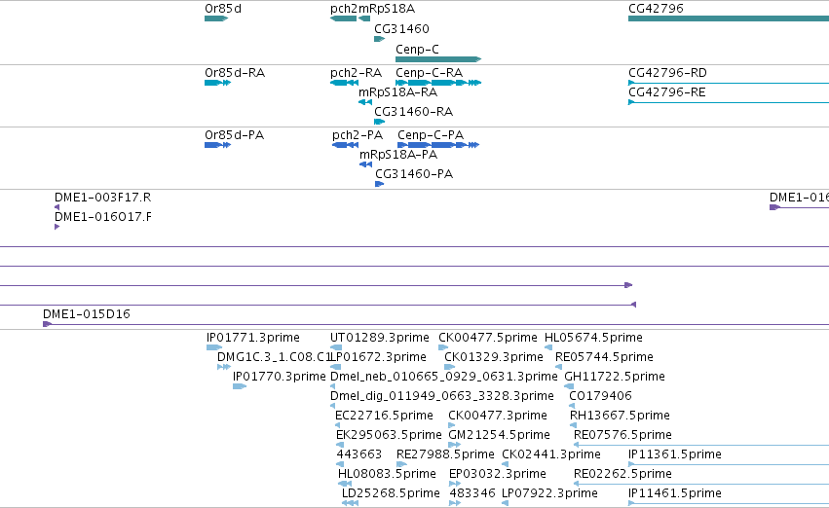
Task: Click the LP07922.3prime EST label
Action: [549, 493]
